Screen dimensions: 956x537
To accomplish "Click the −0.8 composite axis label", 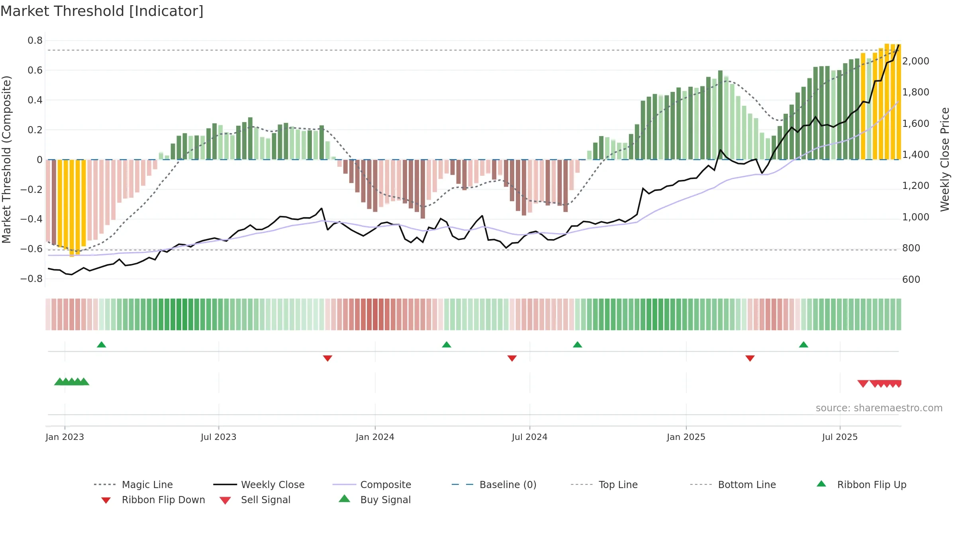I will click(31, 279).
